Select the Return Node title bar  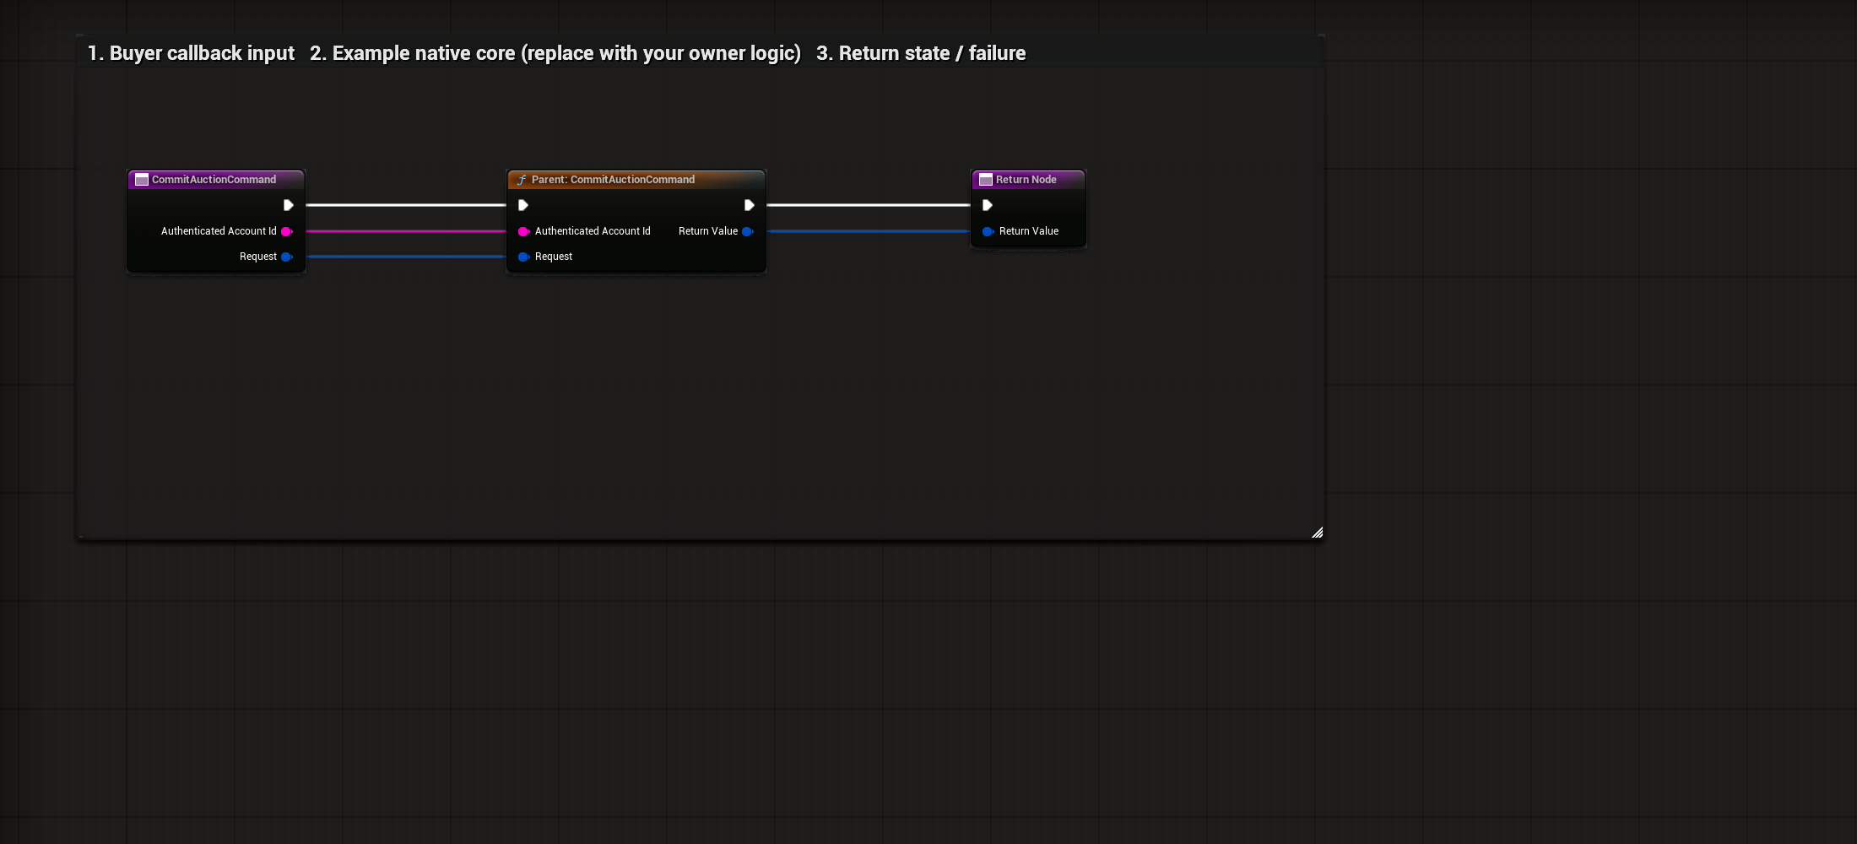pyautogui.click(x=1028, y=180)
